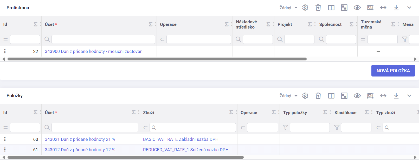419x160 pixels.
Task: Click the frame selection icon in Položky toolbar
Action: (370, 96)
